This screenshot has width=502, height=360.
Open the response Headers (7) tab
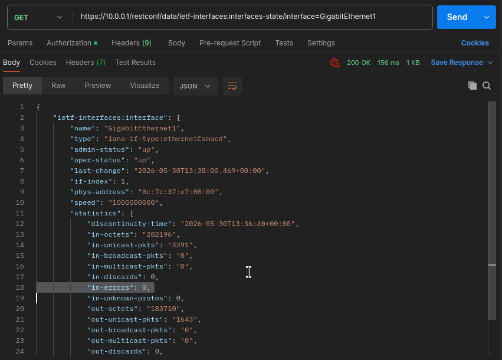click(x=86, y=63)
